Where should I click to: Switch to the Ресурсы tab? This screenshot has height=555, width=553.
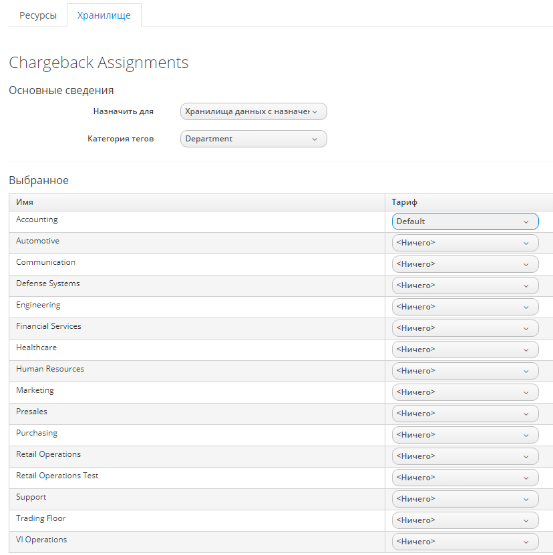coord(38,15)
